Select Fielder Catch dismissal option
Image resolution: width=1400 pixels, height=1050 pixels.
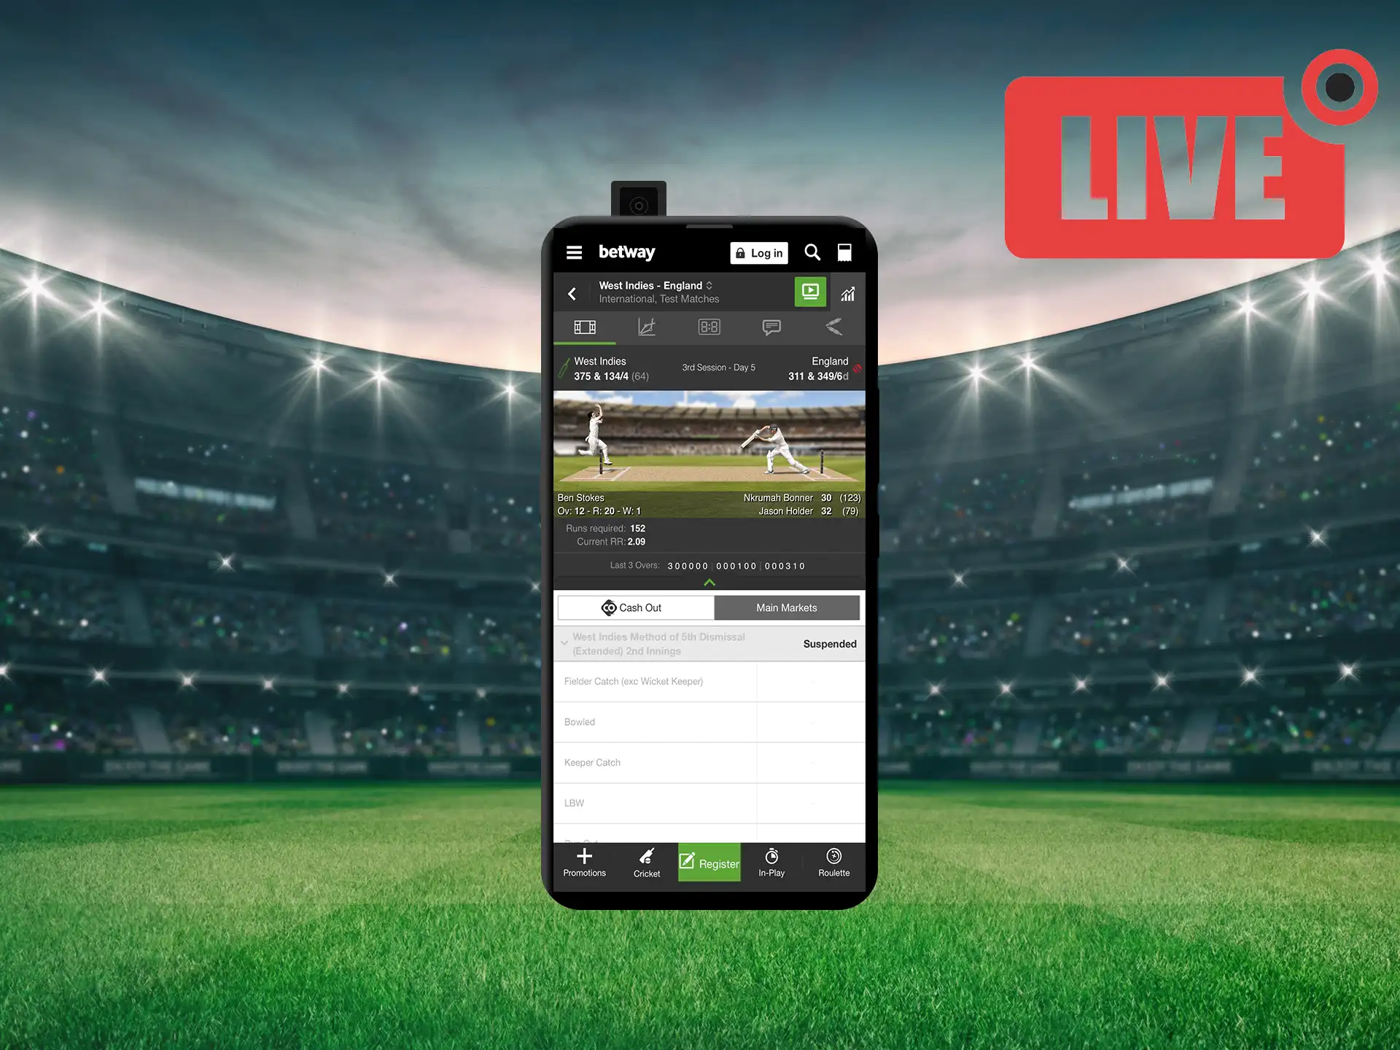tap(707, 680)
